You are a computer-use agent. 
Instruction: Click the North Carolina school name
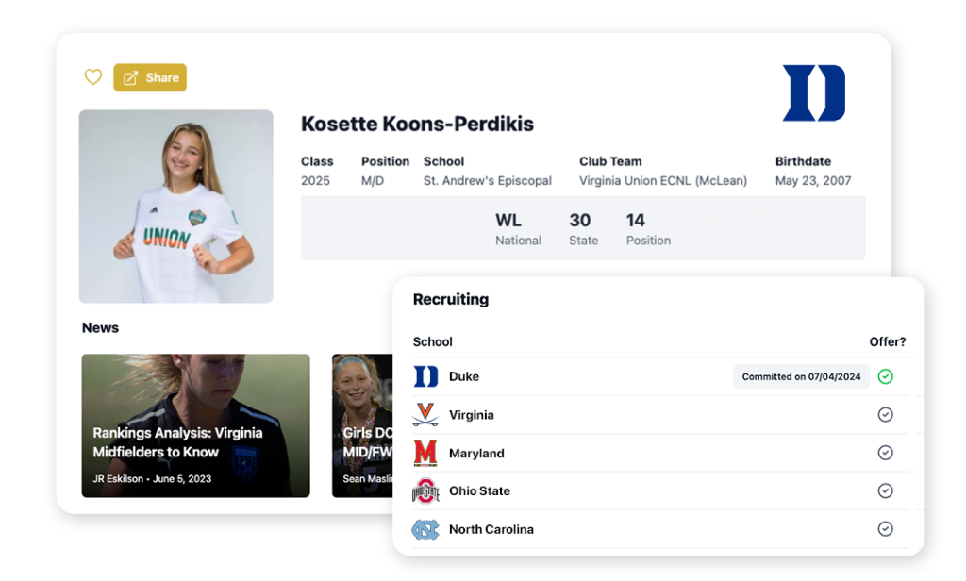tap(491, 529)
